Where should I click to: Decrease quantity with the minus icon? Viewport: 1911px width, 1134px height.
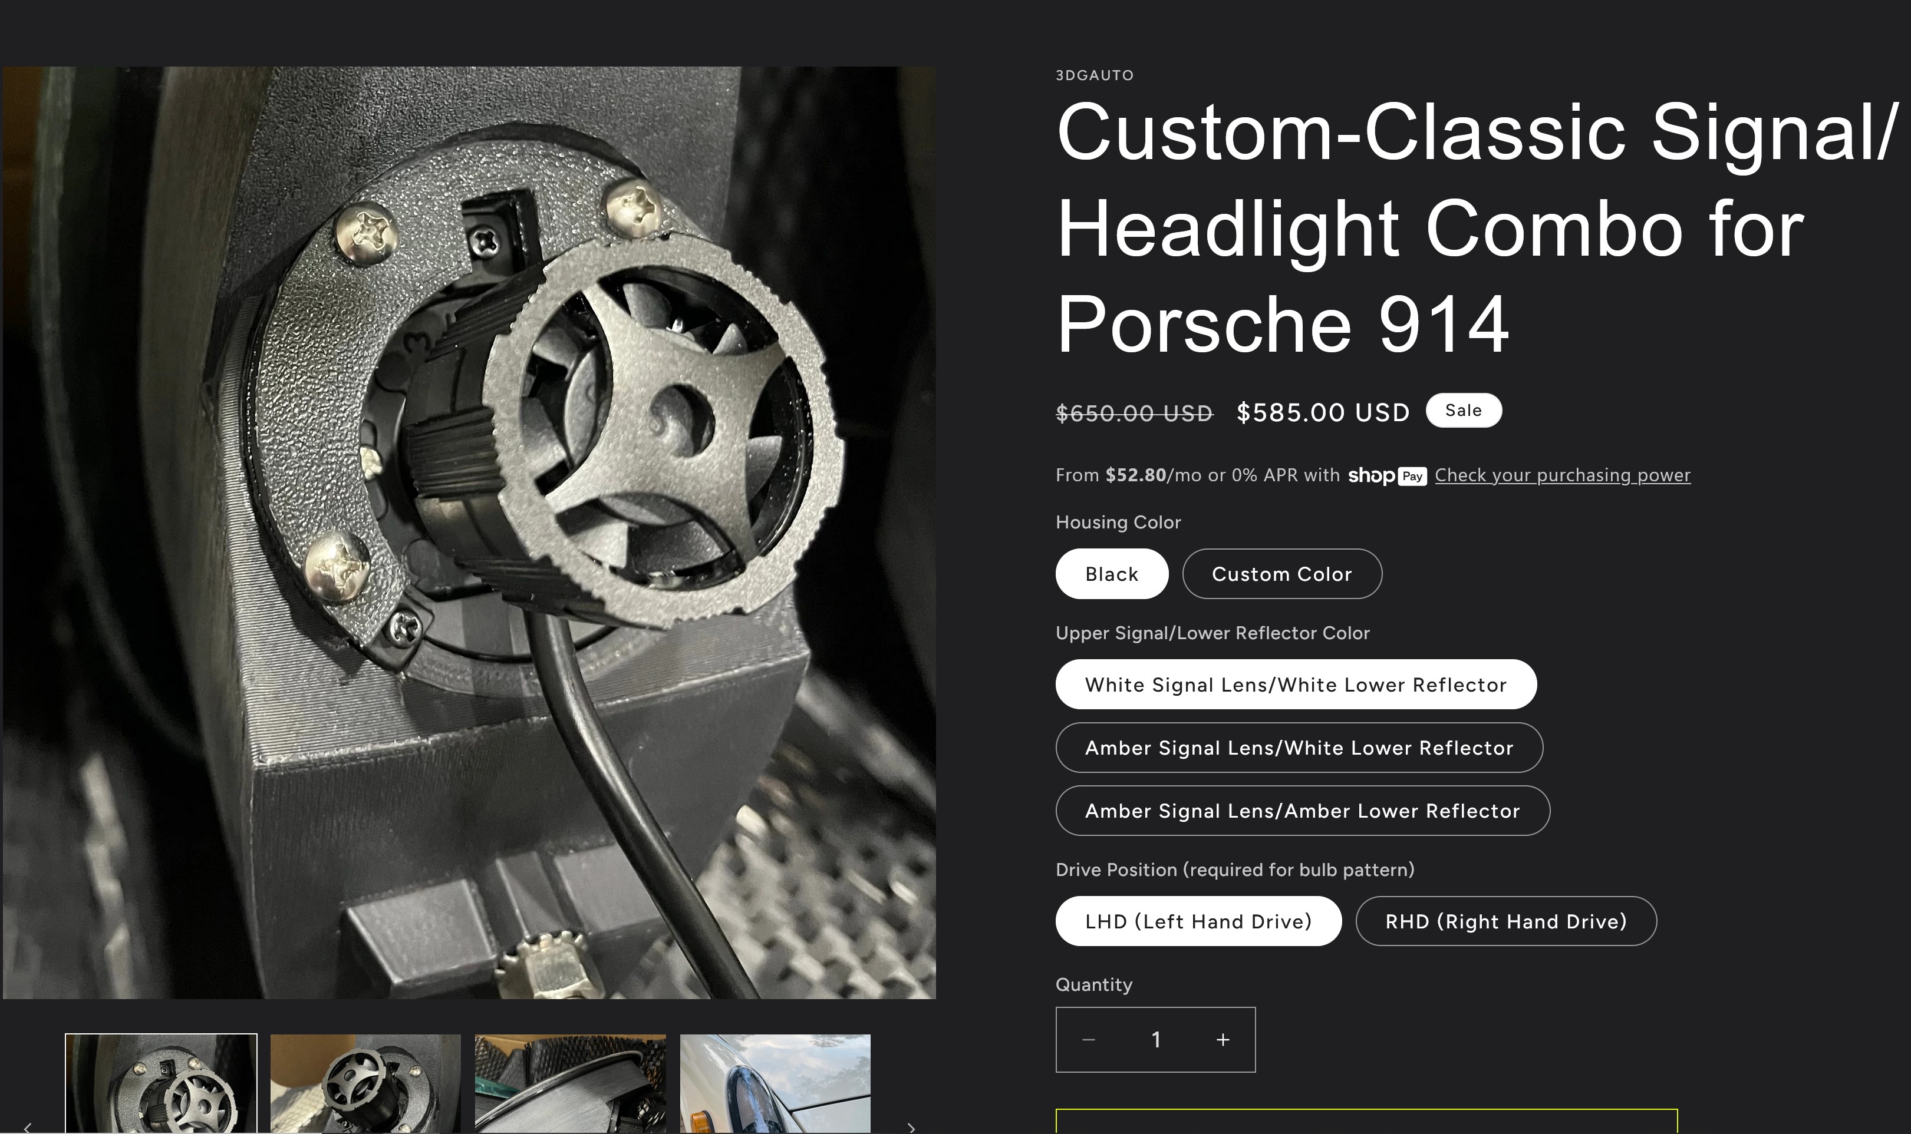[x=1089, y=1039]
